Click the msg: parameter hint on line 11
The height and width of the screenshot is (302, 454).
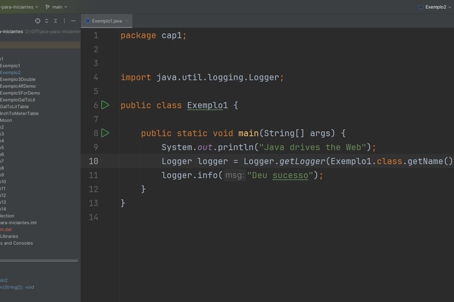coord(235,175)
